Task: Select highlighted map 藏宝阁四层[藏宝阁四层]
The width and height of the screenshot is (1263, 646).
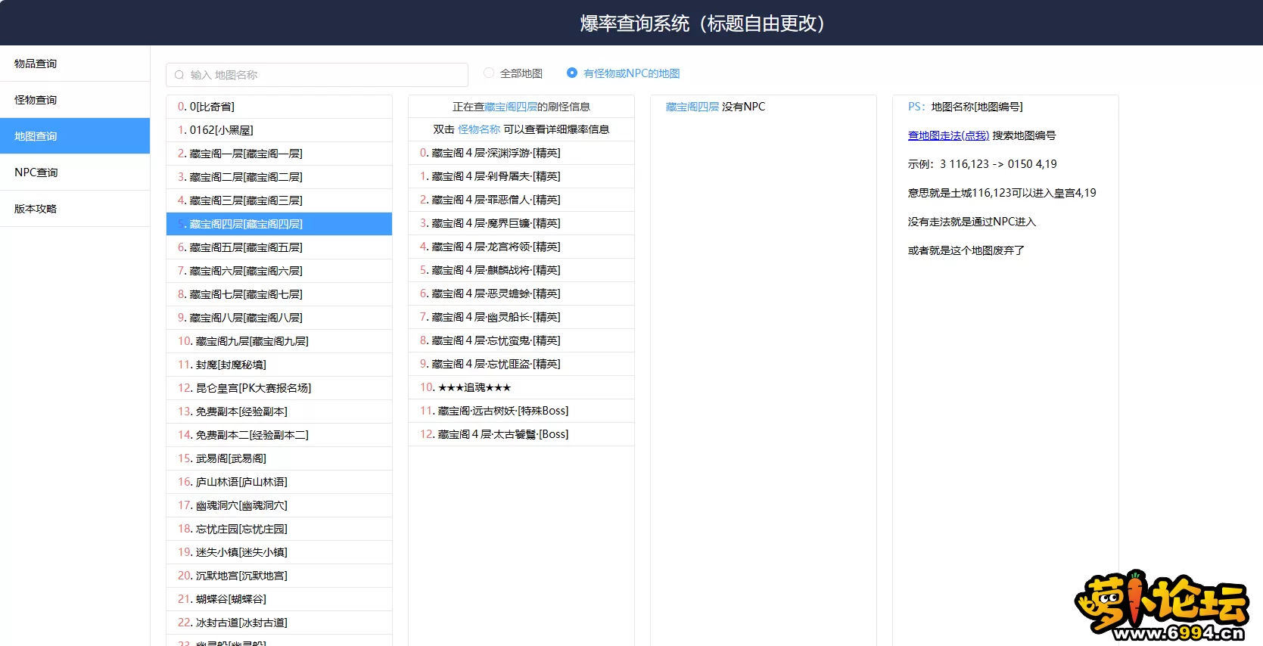Action: point(279,224)
